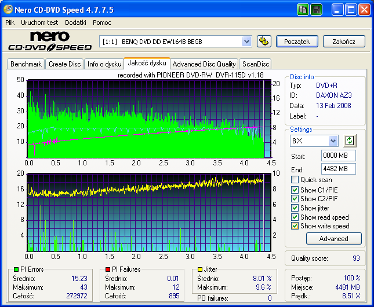The width and height of the screenshot is (374, 307).
Task: Uncheck Show C2/PIF option
Action: point(295,198)
